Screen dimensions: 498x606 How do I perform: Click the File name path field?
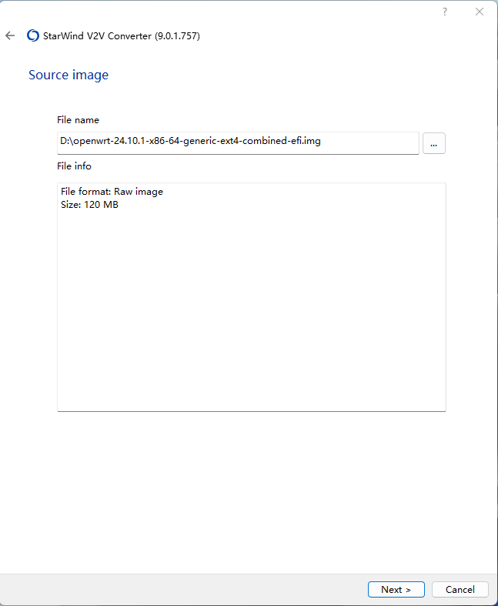238,143
